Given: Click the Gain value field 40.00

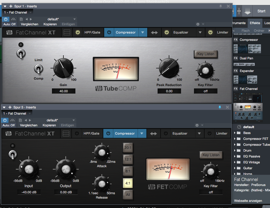Looking at the screenshot, I should (64, 91).
